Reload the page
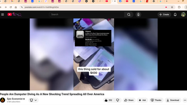 (x=11, y=7)
